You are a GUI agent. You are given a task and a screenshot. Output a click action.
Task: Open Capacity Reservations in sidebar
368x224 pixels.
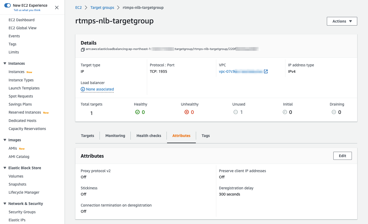point(27,129)
